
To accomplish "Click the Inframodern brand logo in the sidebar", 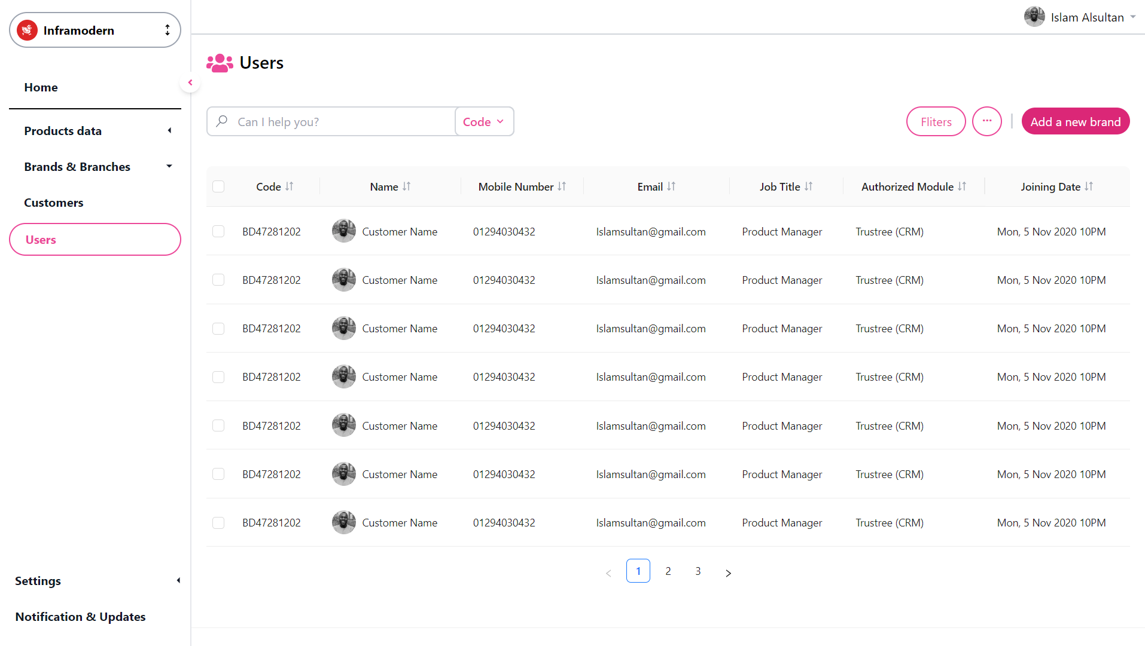I will coord(27,30).
